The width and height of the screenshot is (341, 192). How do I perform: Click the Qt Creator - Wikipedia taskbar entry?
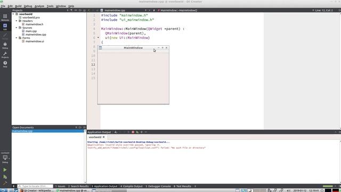(x=37, y=190)
